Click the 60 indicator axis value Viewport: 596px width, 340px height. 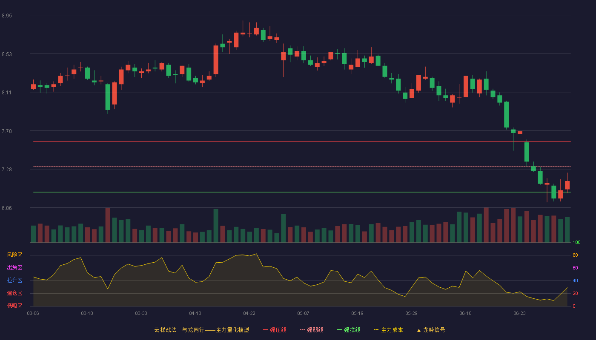point(575,268)
